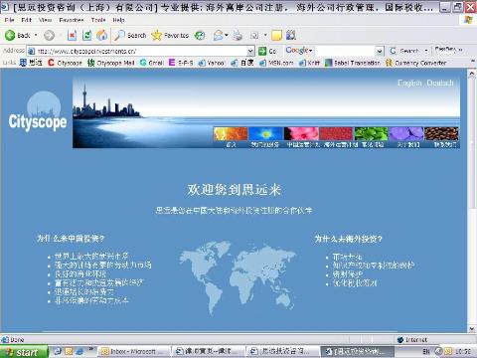Open the Favorites menu
This screenshot has width=477, height=358.
pos(72,20)
